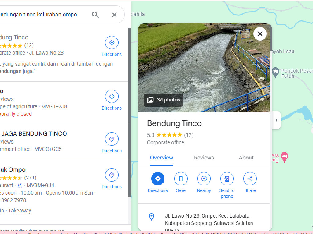
Task: Click the pink hotel map marker
Action: [284, 157]
